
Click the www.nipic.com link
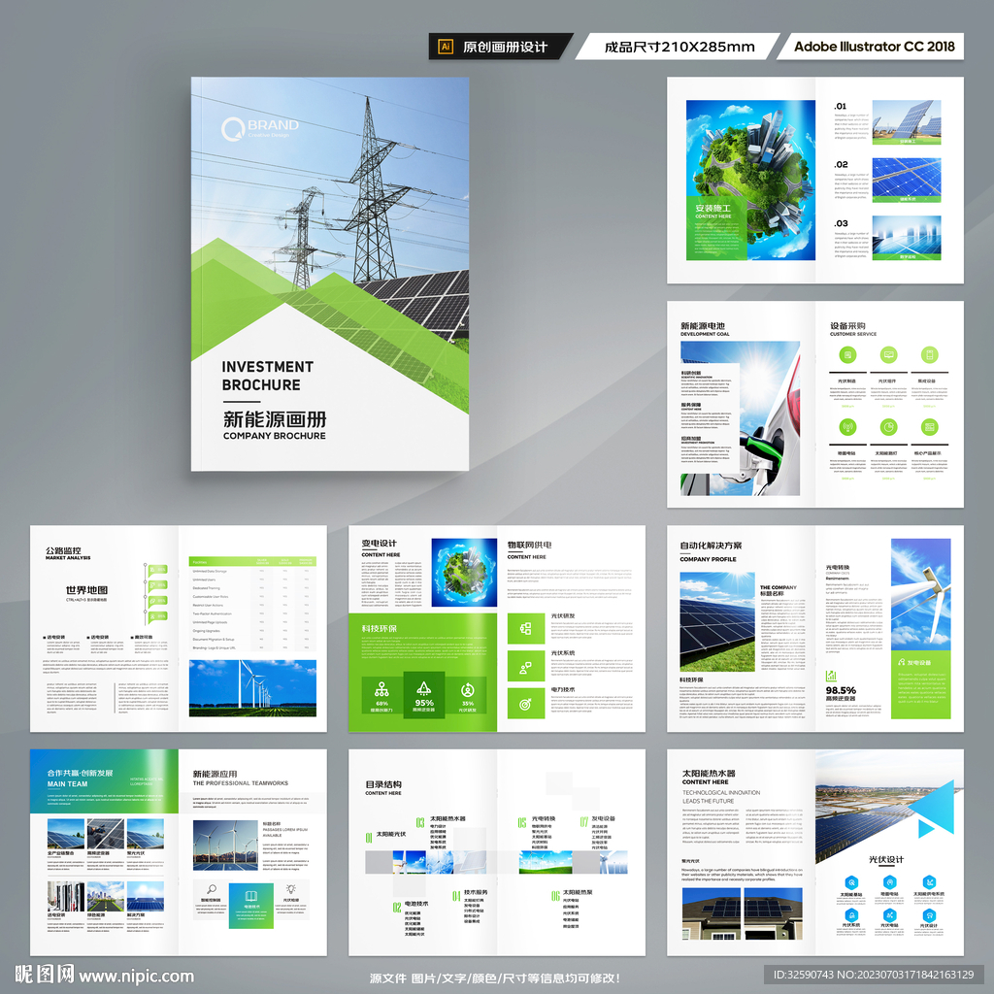coord(136,976)
